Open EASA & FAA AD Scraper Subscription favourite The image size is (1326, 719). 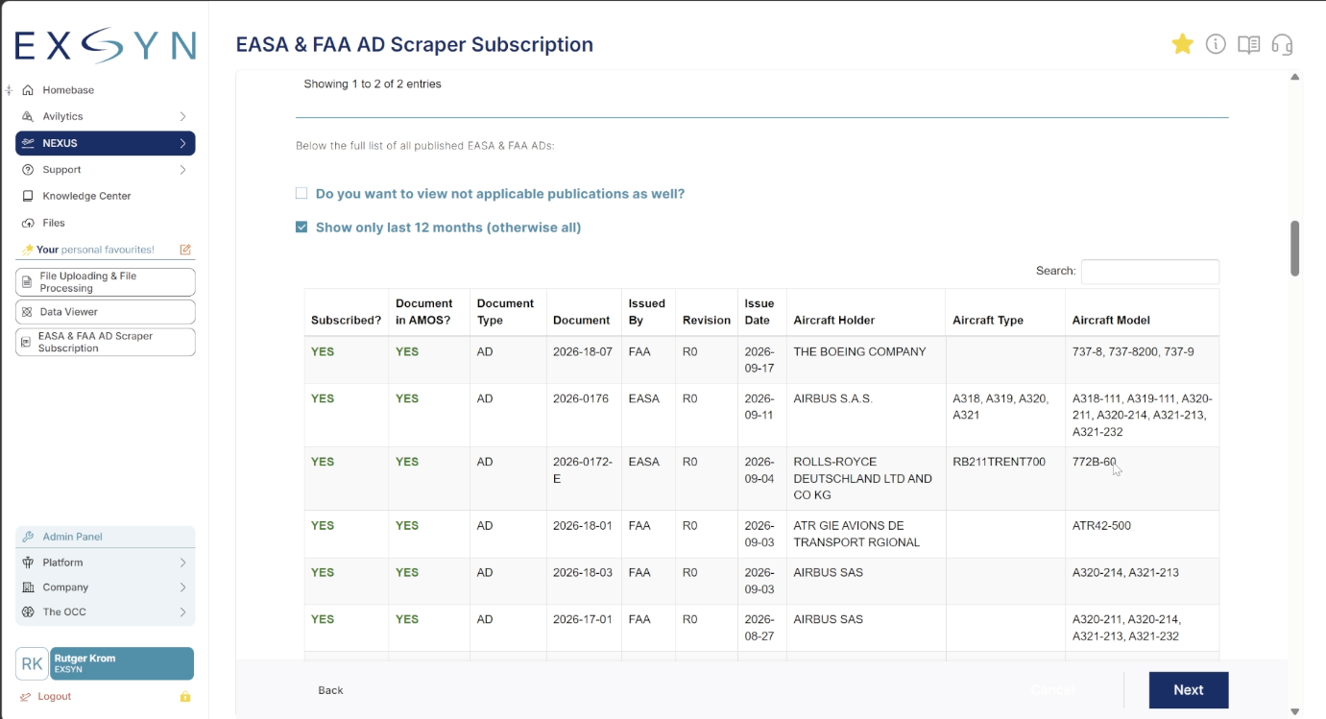point(106,342)
